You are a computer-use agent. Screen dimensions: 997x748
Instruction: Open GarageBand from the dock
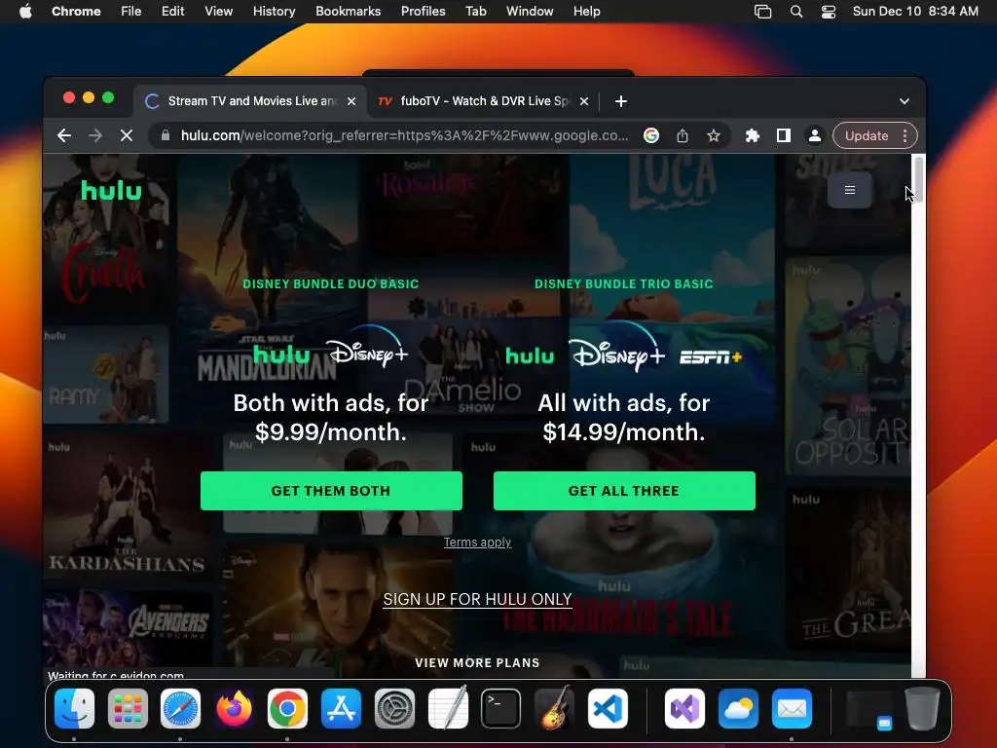pyautogui.click(x=554, y=709)
